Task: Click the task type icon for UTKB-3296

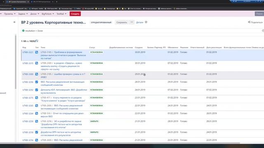Action: pos(37,82)
